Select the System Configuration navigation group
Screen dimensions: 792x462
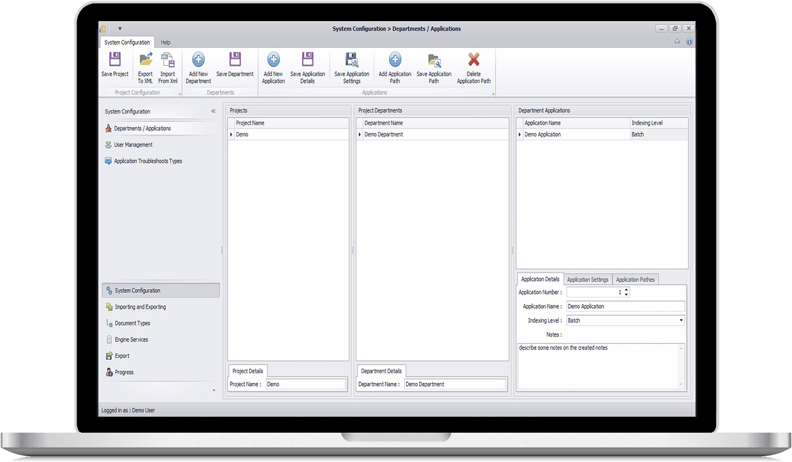160,290
